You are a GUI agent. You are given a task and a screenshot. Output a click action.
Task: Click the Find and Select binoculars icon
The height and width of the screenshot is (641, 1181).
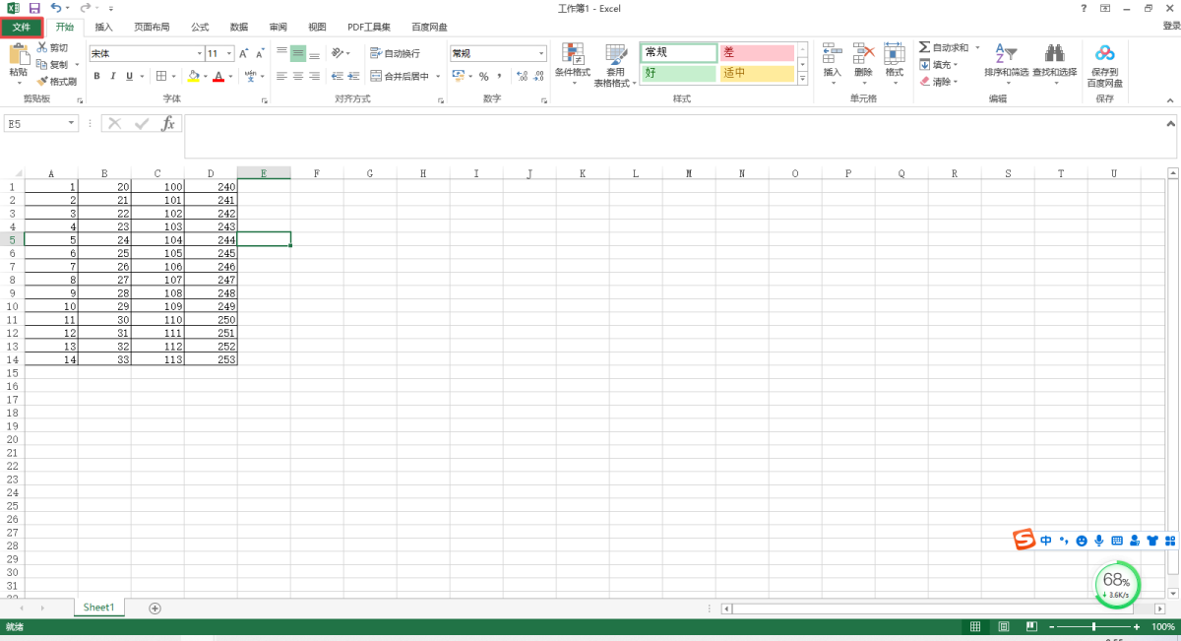[1054, 53]
